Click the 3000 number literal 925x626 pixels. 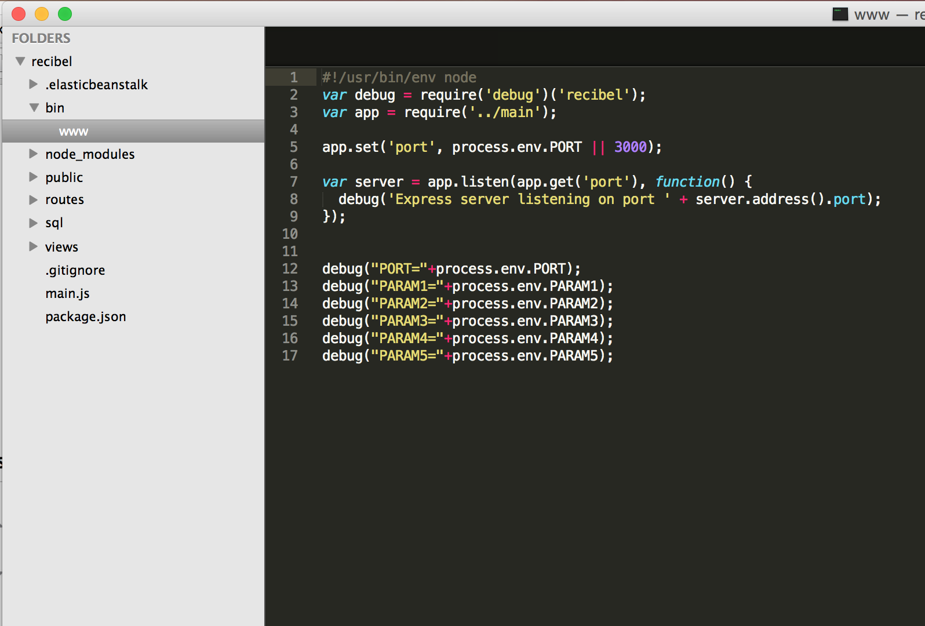pos(630,147)
